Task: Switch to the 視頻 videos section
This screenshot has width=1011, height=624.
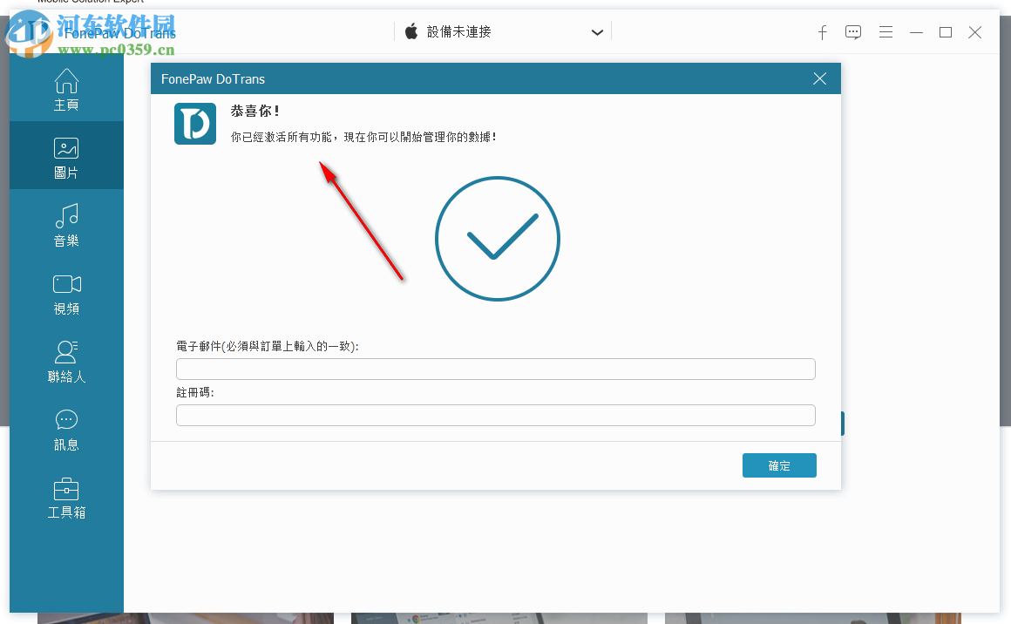Action: [66, 294]
